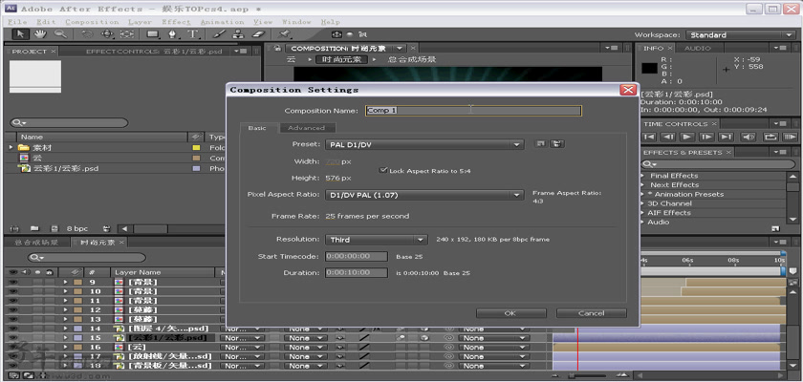Hide layer 10 with its eye icon

[x=12, y=291]
